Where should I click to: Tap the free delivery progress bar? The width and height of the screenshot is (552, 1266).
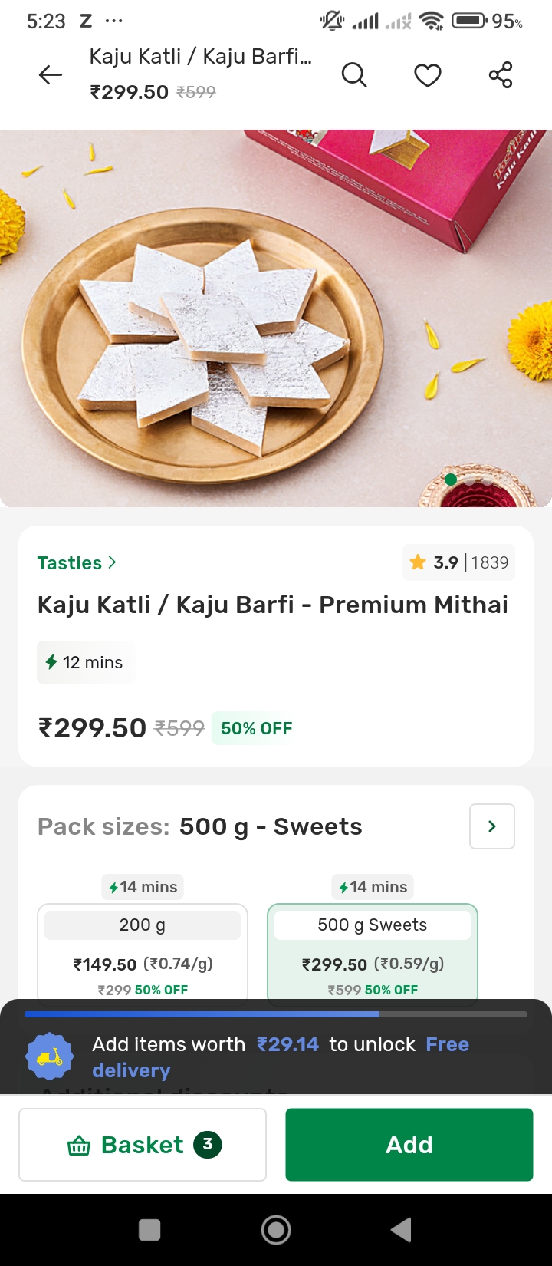[x=276, y=1014]
